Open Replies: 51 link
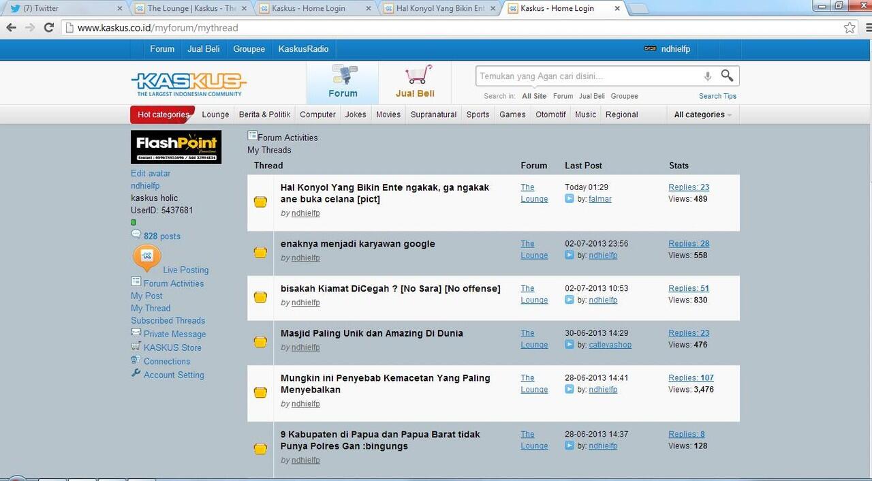This screenshot has width=872, height=481. coord(689,288)
